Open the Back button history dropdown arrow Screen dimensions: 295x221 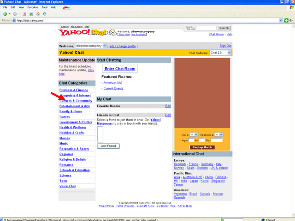(10, 14)
